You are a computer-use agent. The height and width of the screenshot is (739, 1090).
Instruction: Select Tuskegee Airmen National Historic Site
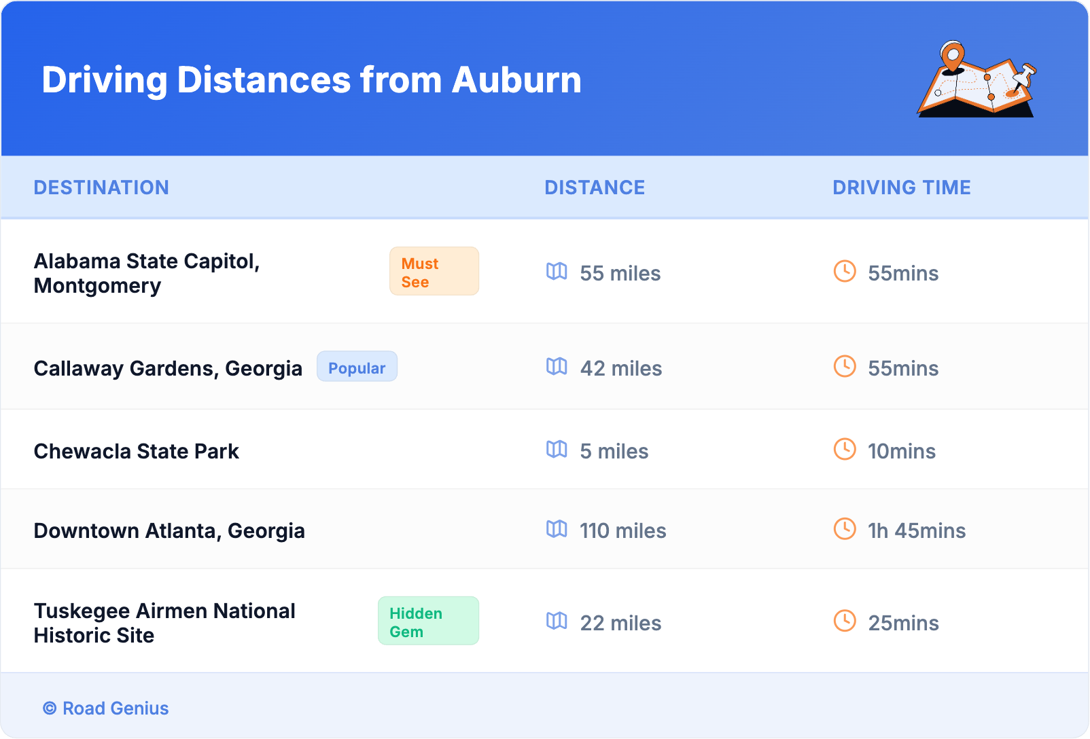coord(164,623)
